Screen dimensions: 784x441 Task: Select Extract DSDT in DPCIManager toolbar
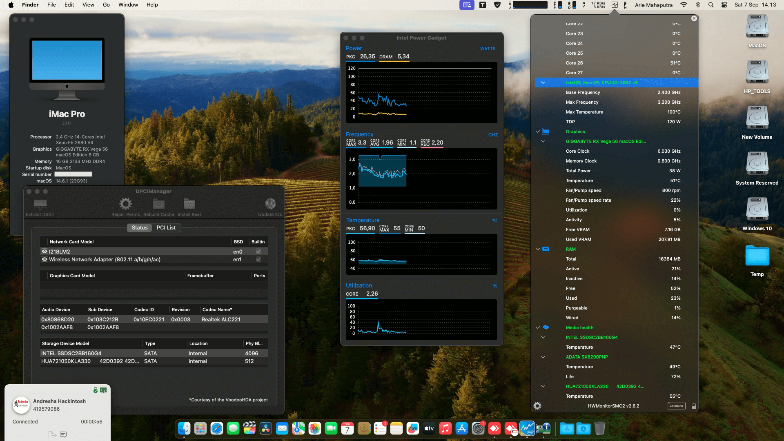tap(39, 205)
